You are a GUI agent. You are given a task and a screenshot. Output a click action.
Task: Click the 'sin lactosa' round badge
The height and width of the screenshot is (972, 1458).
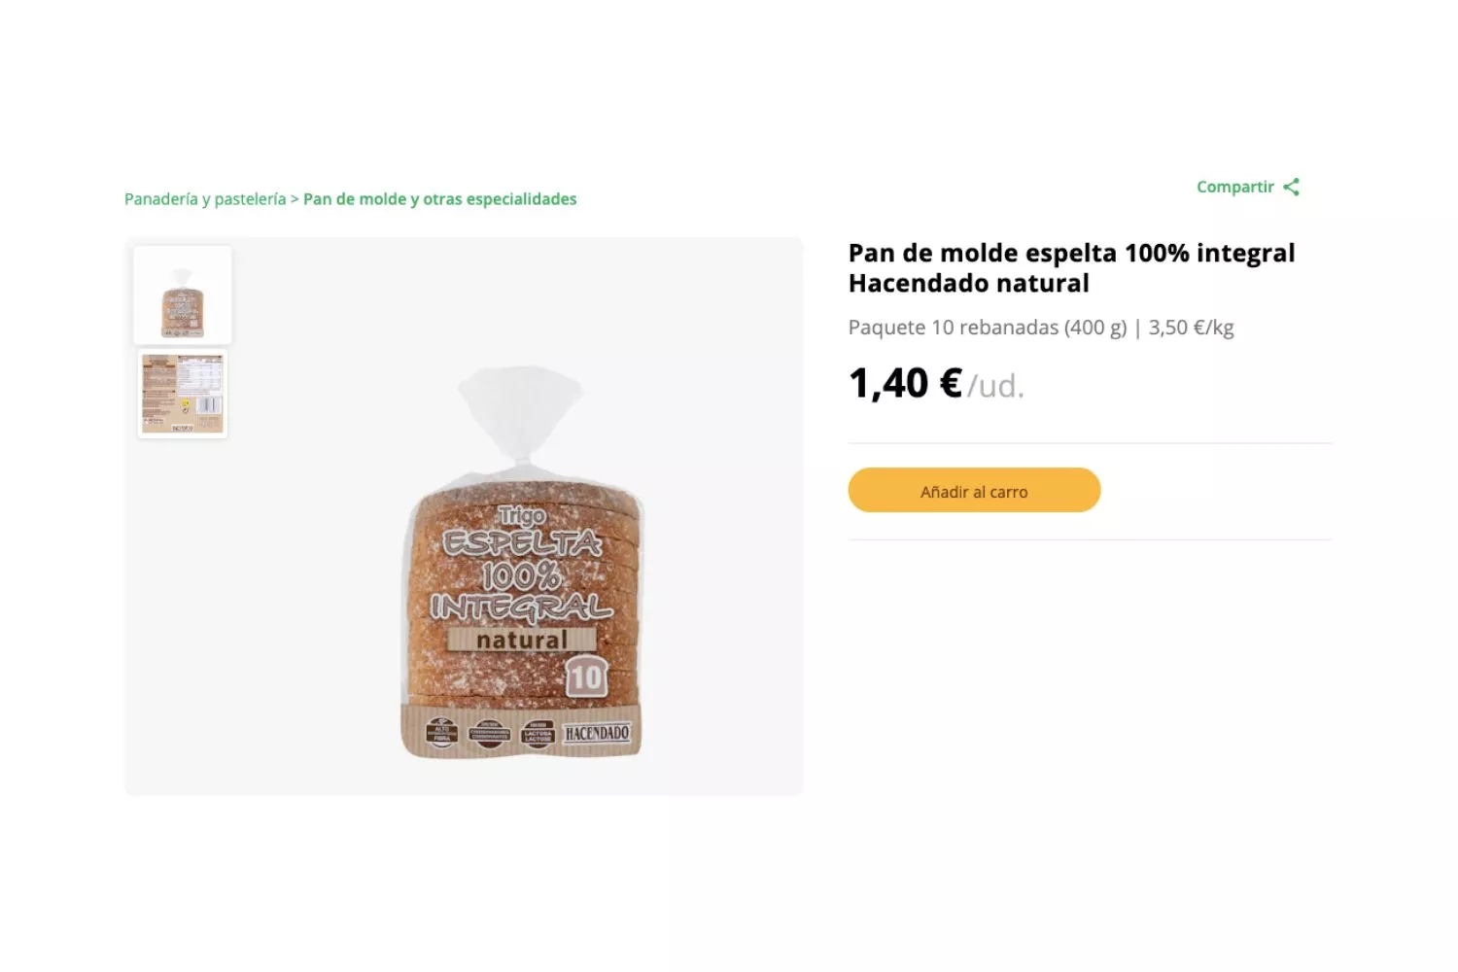[x=538, y=734]
